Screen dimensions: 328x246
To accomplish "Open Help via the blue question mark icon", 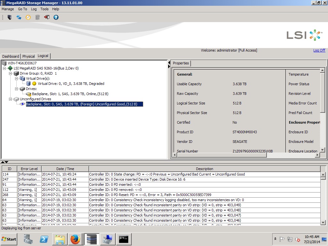I will pyautogui.click(x=56, y=17).
